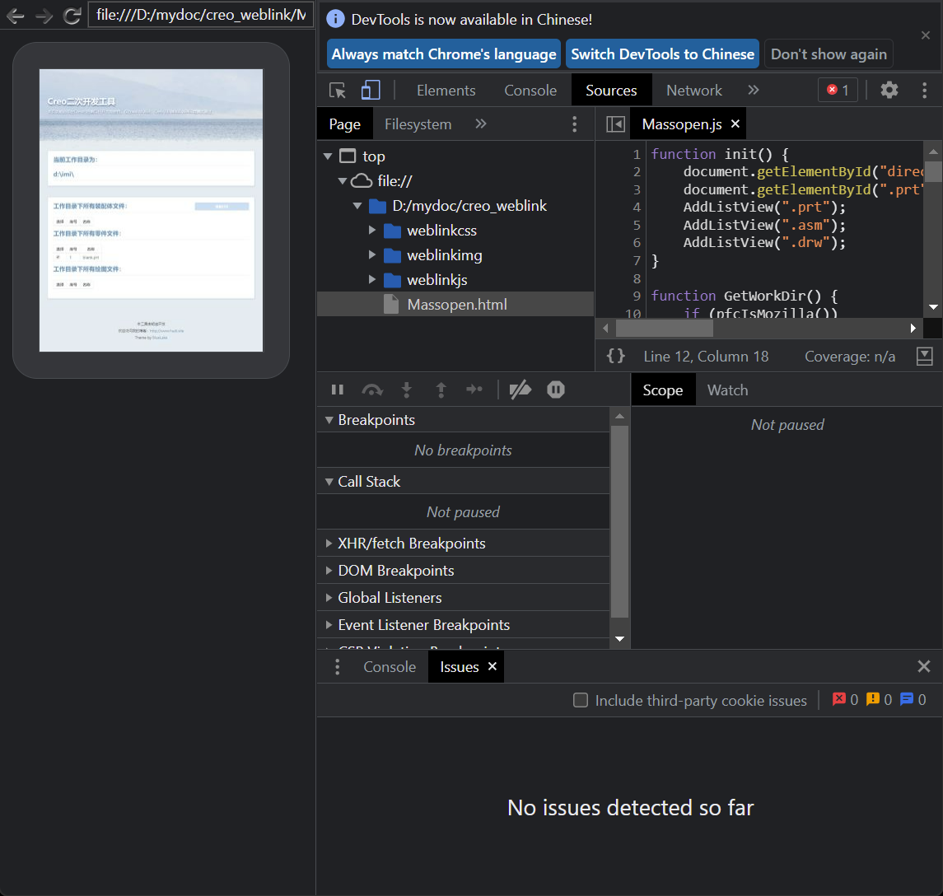Open the Elements tab
Viewport: 943px width, 896px height.
point(446,91)
